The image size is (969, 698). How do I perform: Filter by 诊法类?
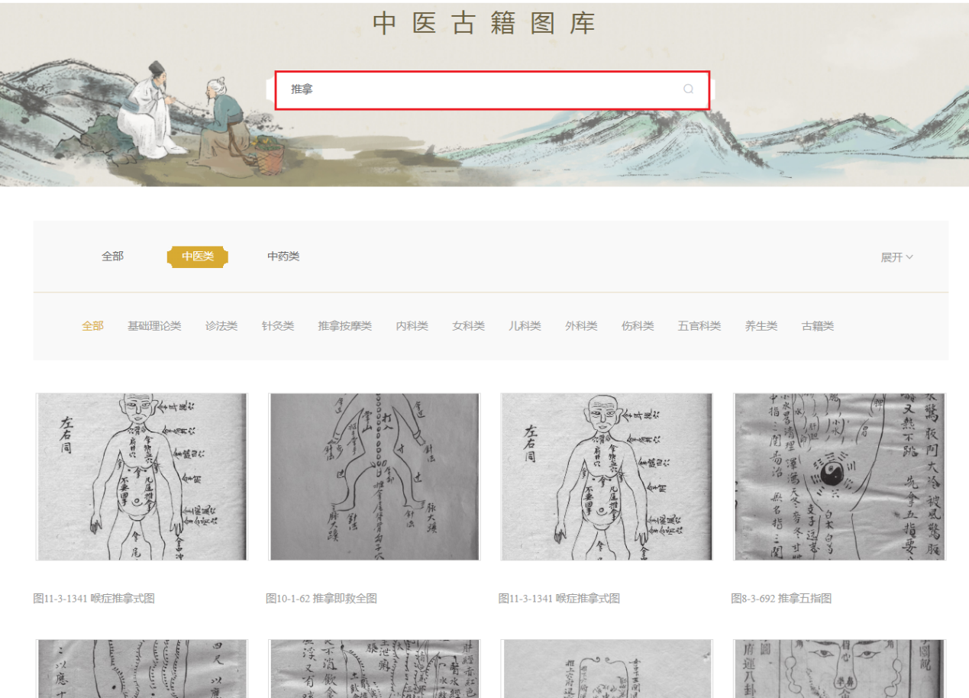[221, 326]
